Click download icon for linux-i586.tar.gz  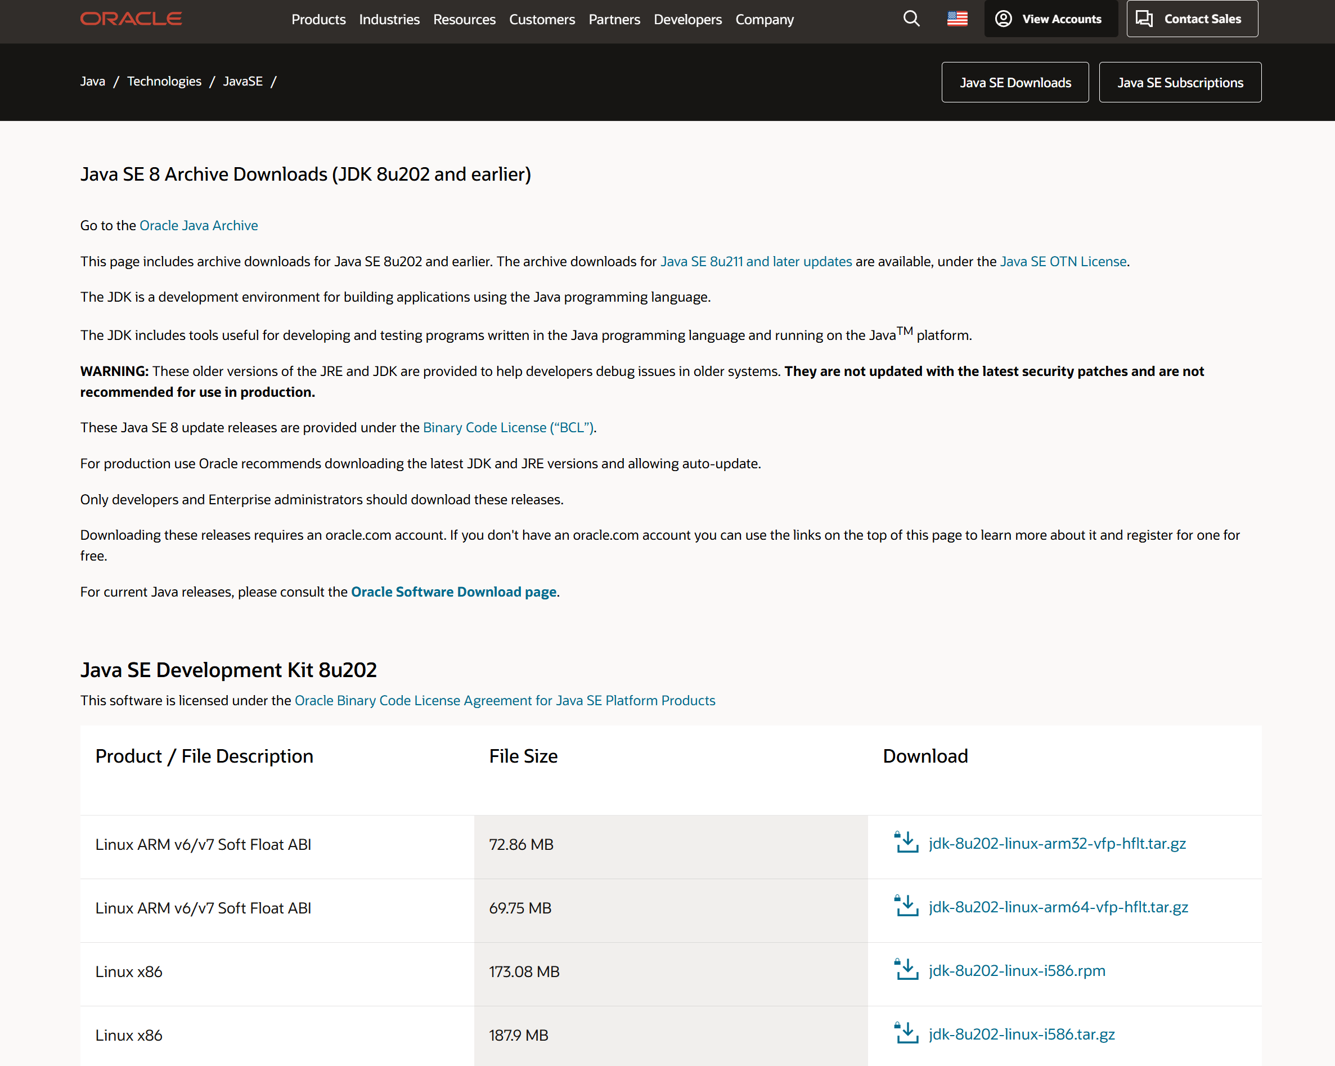906,1034
